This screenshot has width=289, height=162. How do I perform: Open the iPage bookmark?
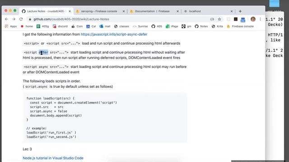click(172, 26)
